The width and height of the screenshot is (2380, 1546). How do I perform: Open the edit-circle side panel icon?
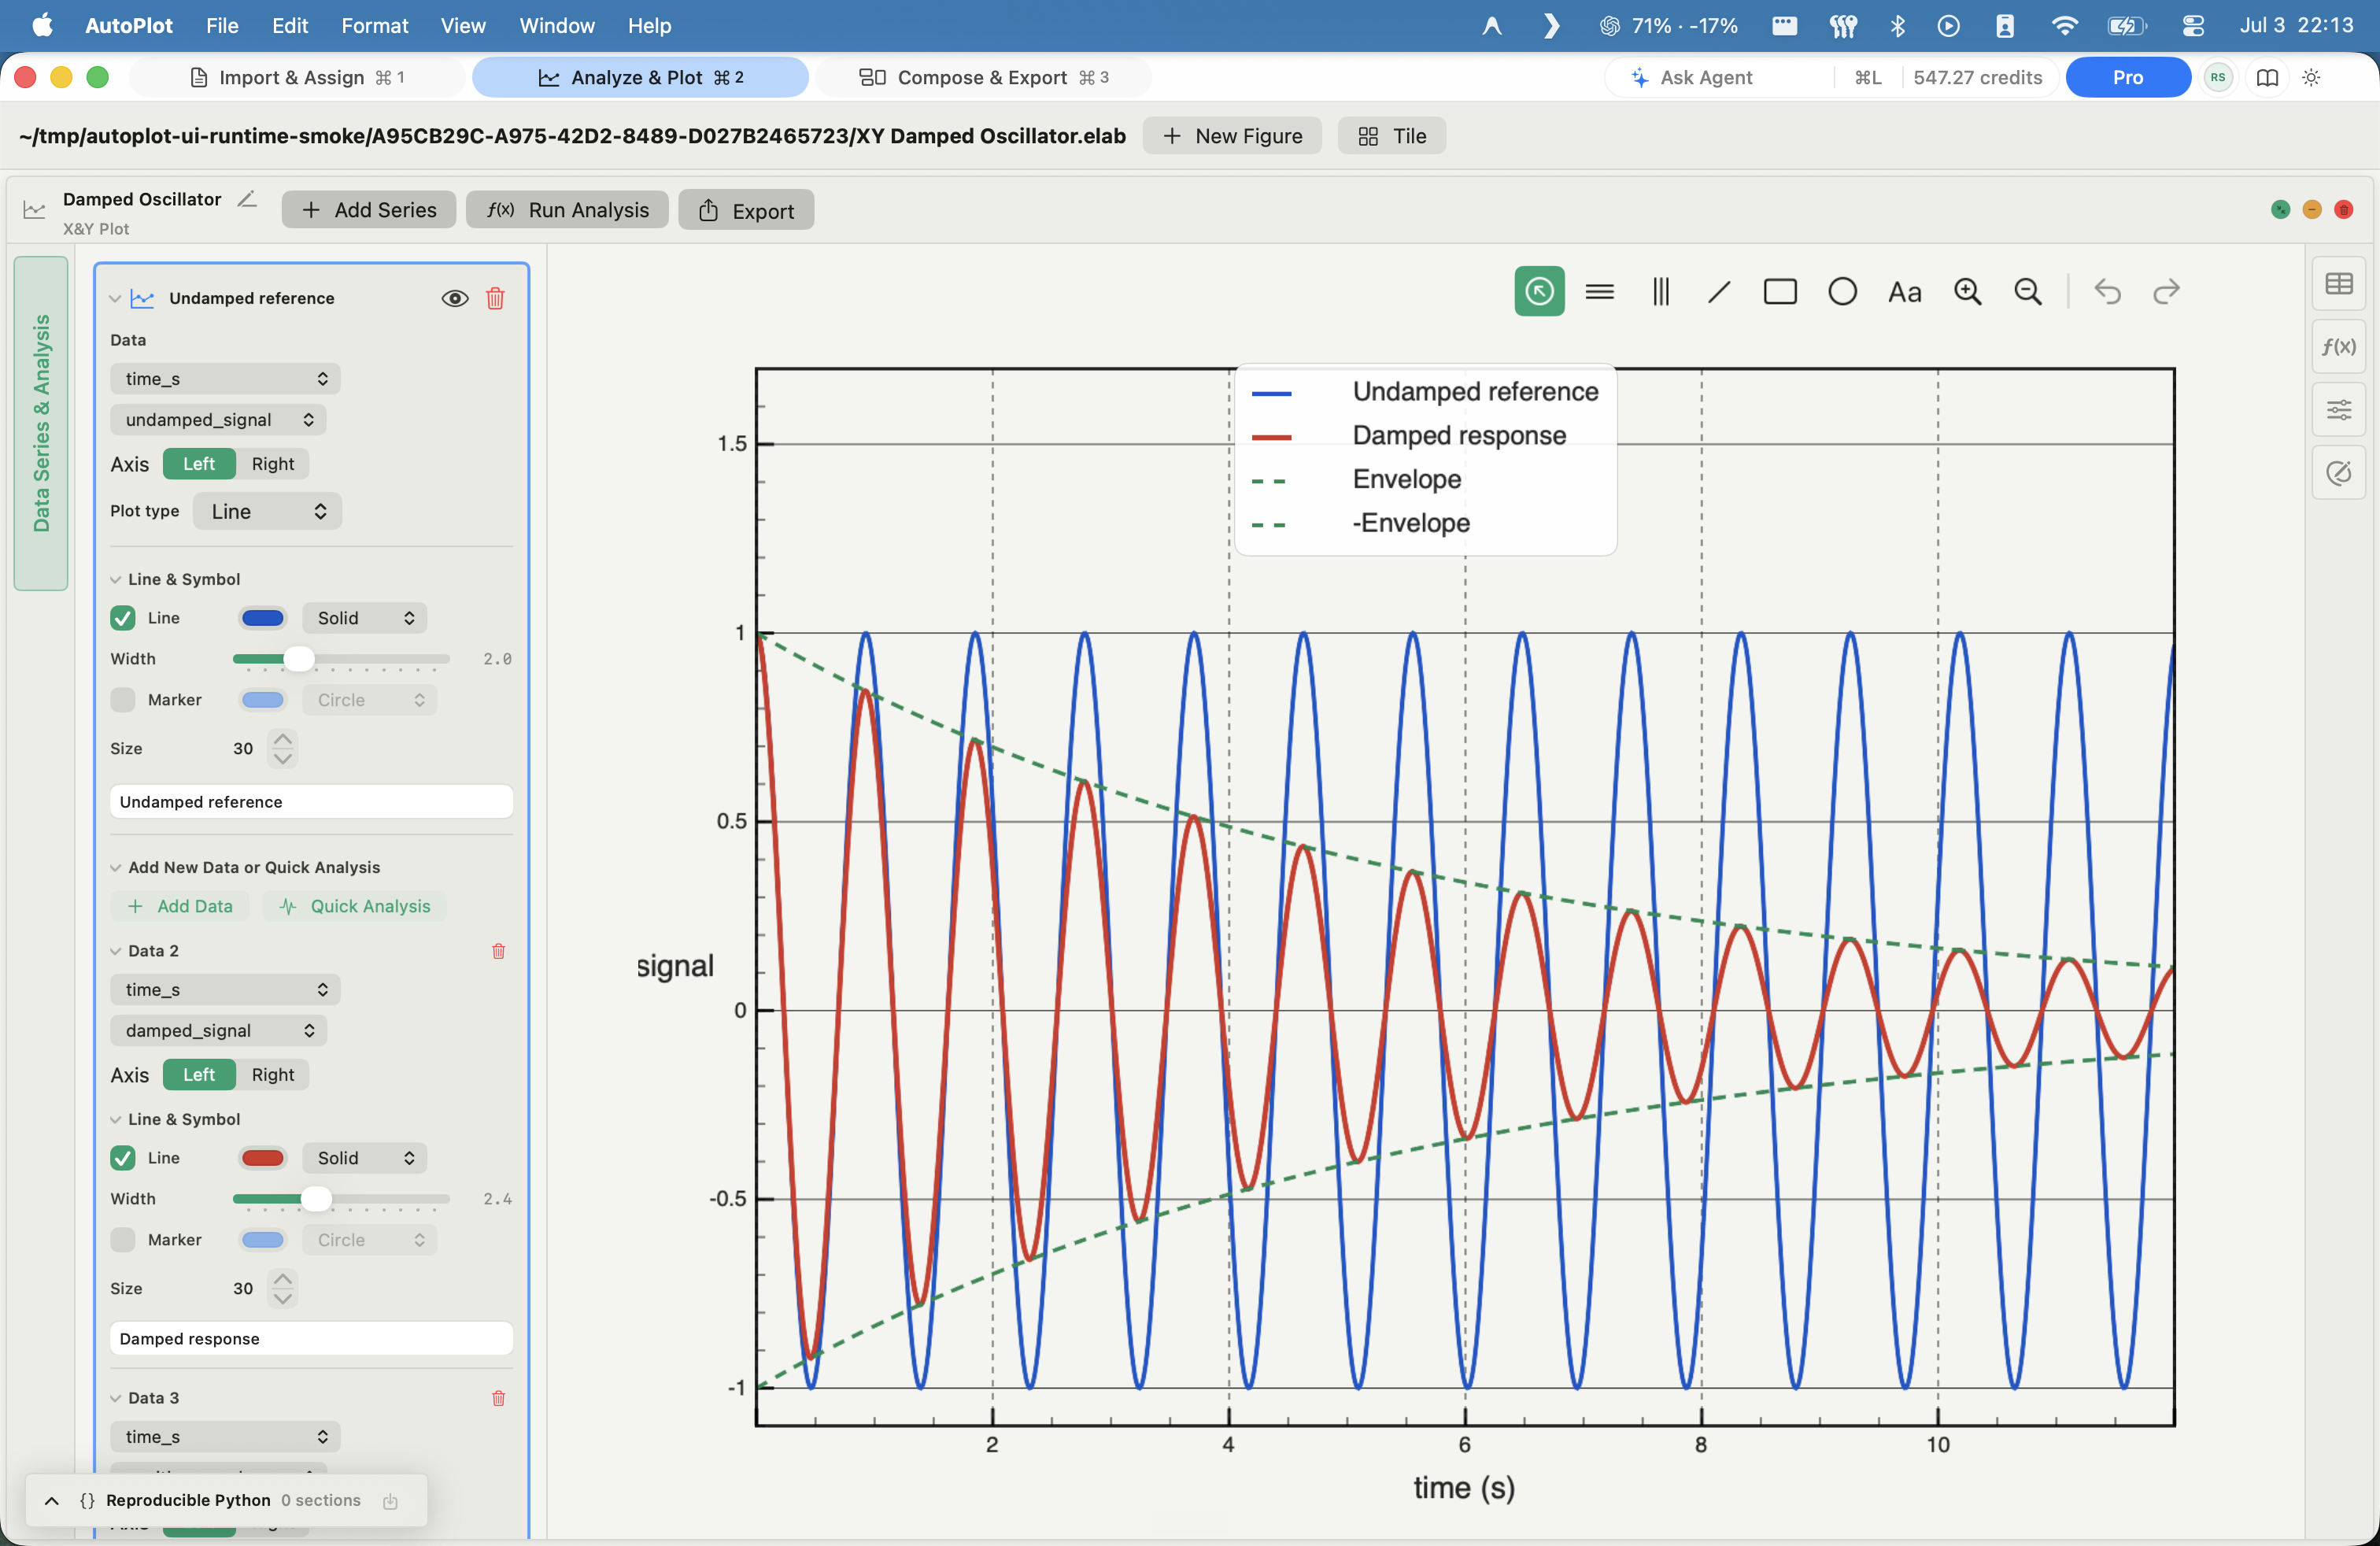coord(2339,472)
